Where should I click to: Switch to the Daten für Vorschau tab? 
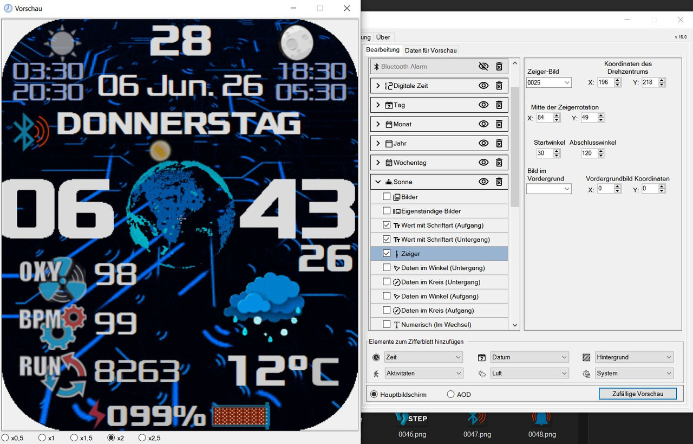431,50
